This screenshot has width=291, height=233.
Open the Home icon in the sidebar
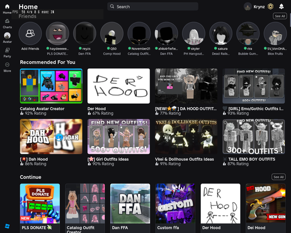(7, 7)
